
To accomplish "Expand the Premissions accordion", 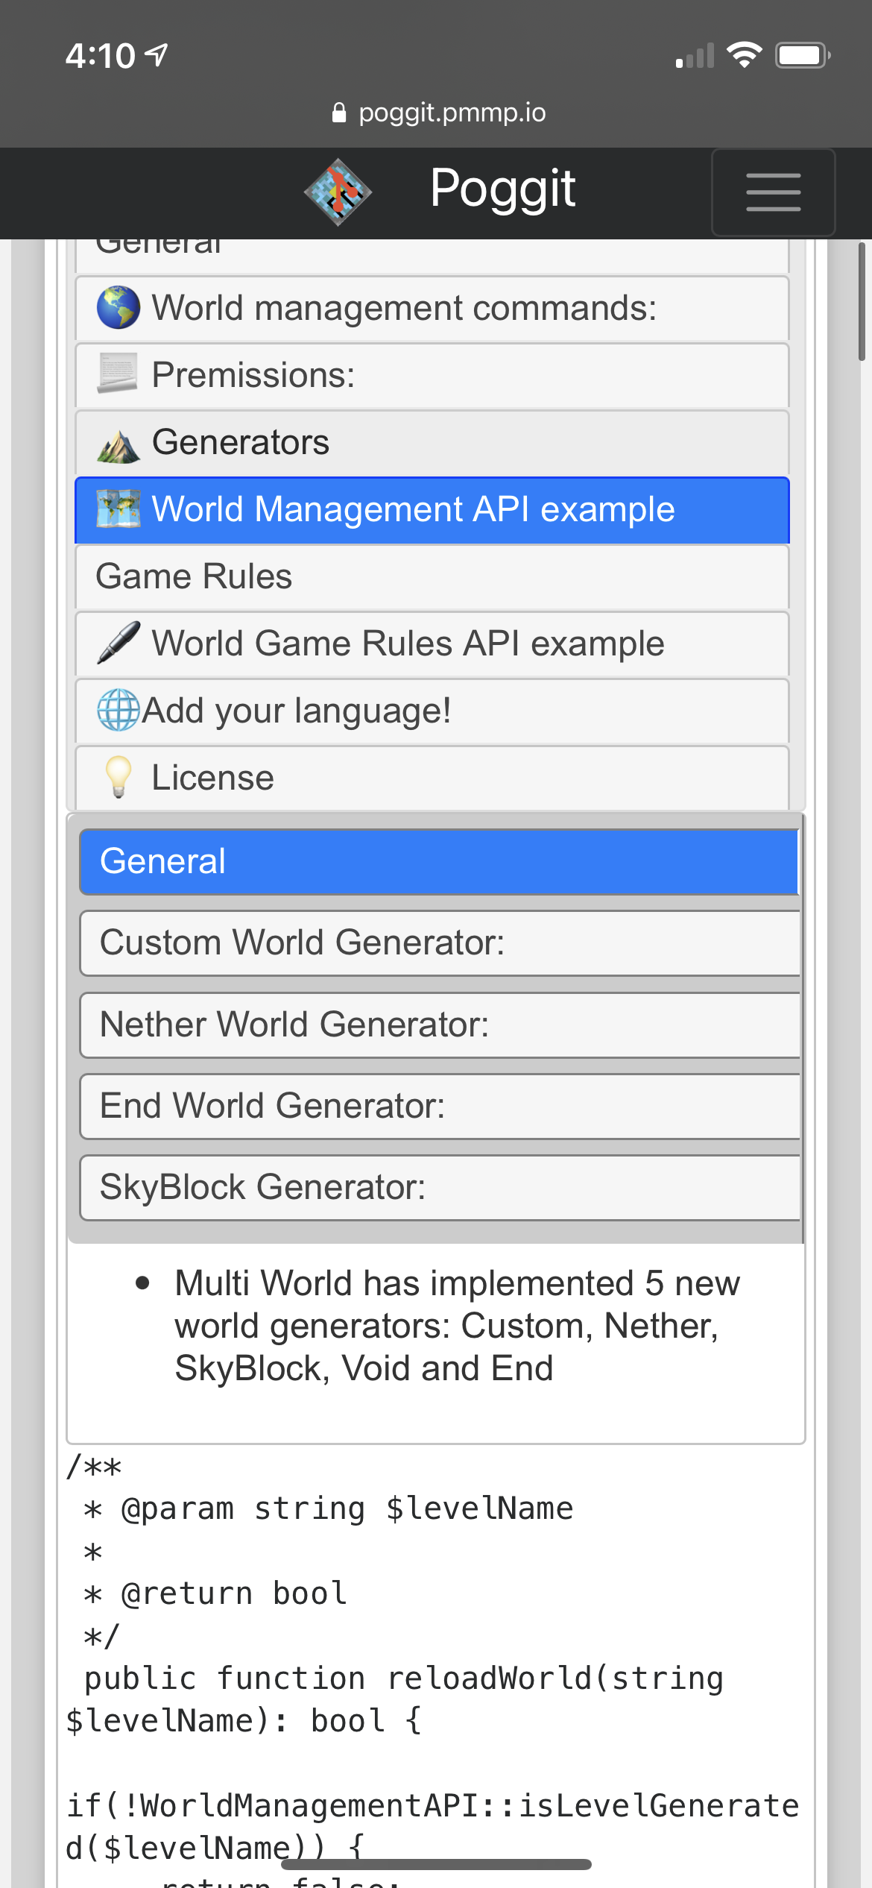I will (x=431, y=375).
